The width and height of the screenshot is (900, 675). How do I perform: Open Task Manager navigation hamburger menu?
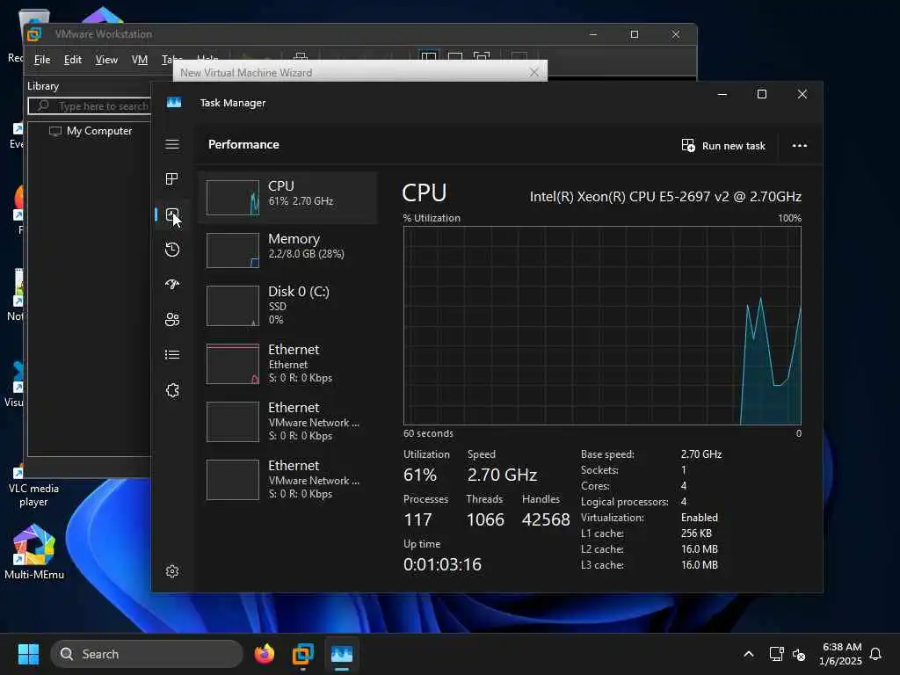point(172,144)
